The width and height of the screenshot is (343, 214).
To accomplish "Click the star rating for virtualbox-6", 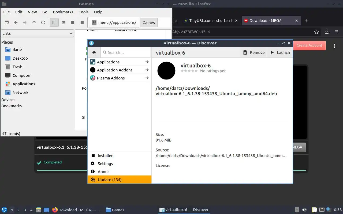I will coord(189,71).
